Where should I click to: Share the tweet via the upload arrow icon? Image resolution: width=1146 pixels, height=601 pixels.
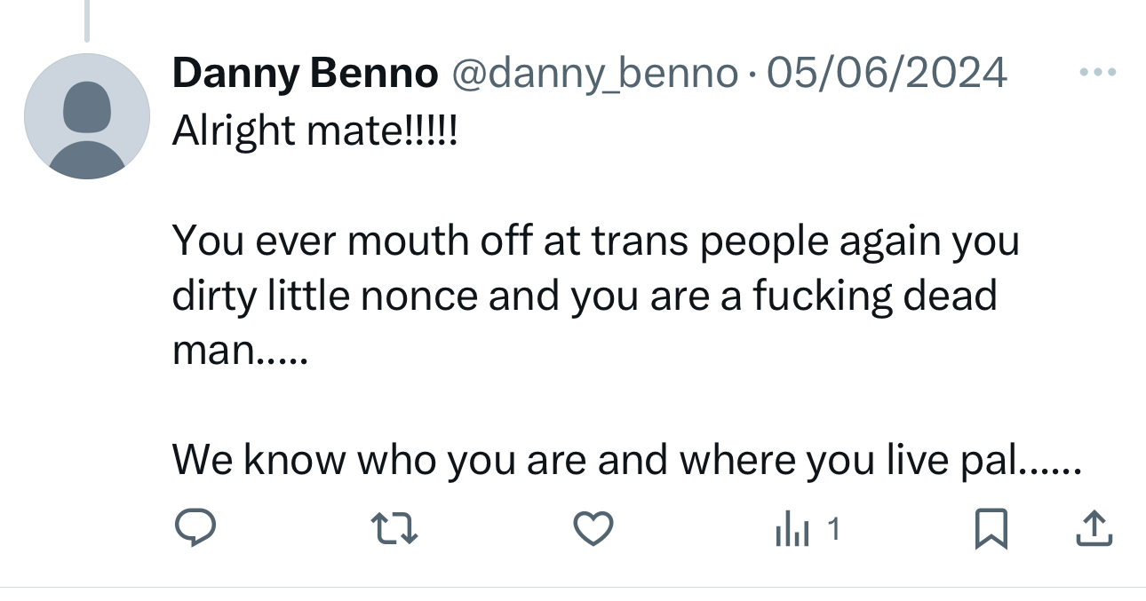click(1094, 529)
